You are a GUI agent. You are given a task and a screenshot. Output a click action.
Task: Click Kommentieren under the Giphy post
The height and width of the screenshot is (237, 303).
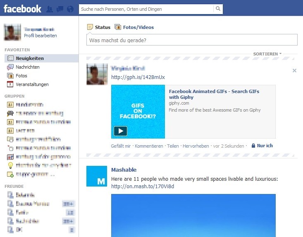tap(149, 146)
